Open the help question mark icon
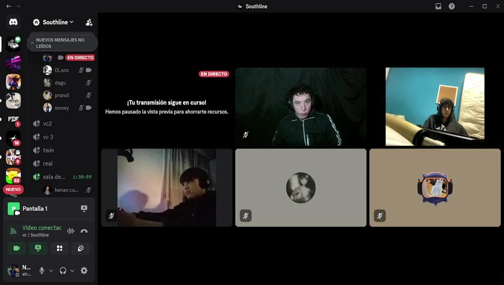The image size is (504, 285). point(452,6)
